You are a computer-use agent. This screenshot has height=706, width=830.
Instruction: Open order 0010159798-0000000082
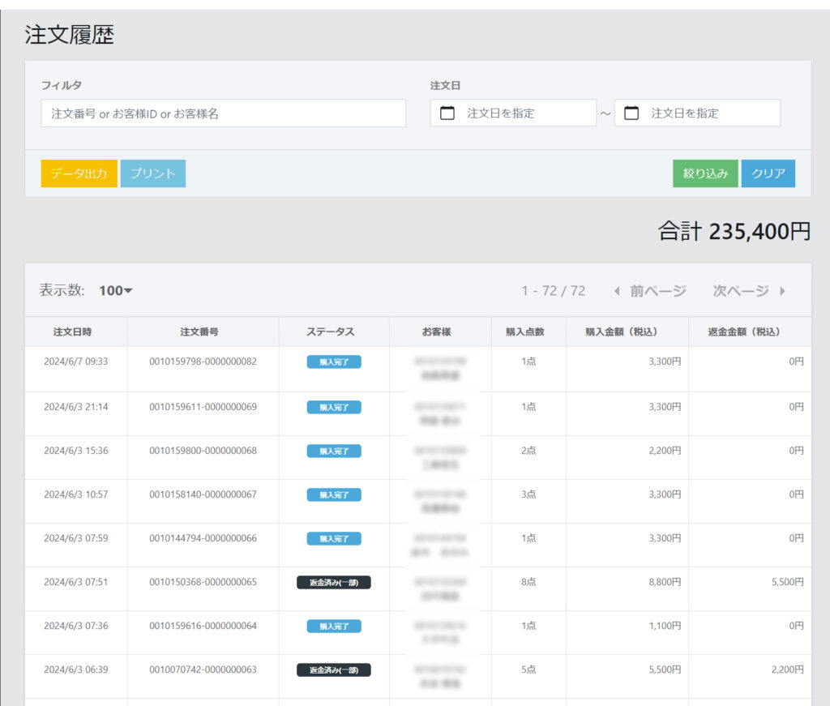point(203,362)
